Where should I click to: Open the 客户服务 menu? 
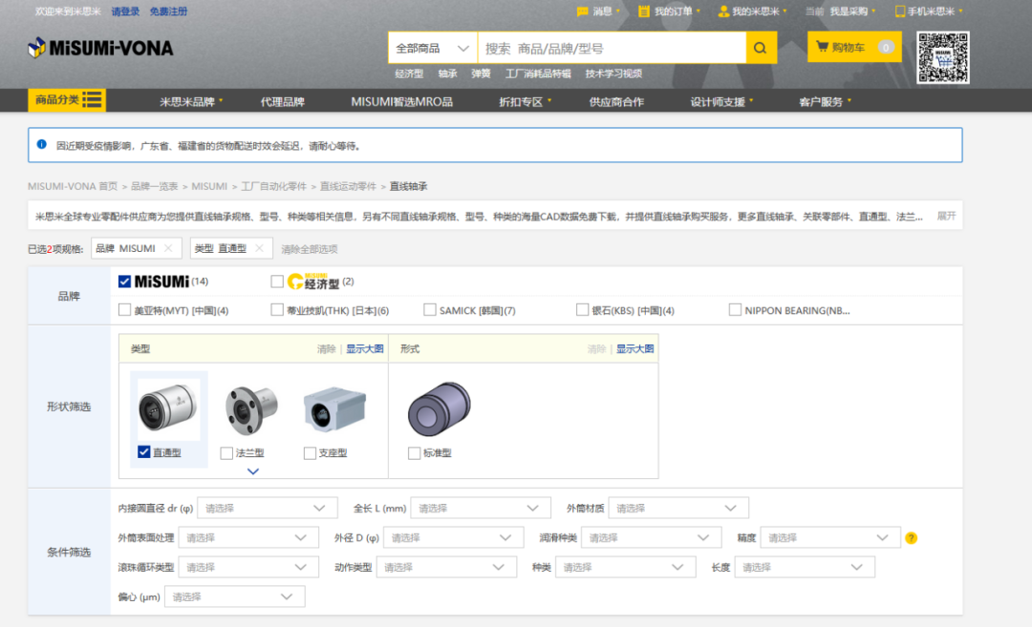[825, 102]
